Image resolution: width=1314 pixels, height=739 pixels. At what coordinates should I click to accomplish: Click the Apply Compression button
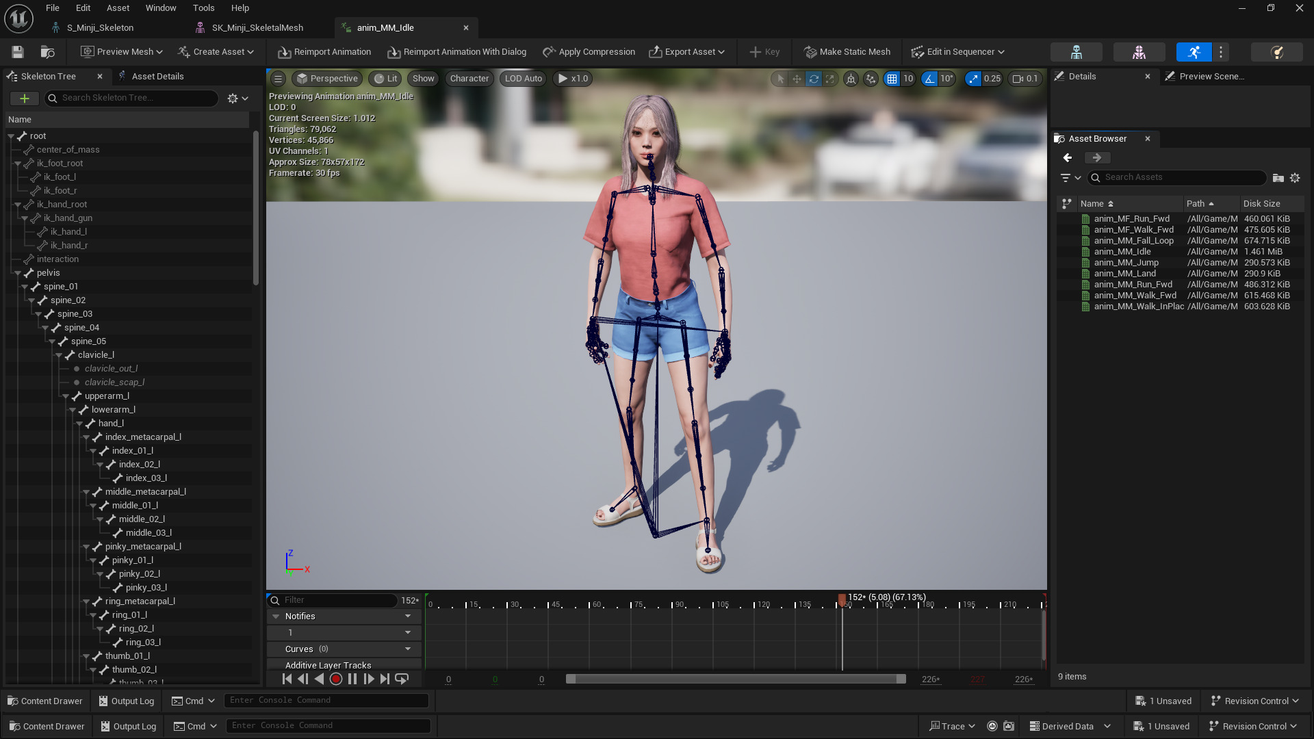point(589,52)
